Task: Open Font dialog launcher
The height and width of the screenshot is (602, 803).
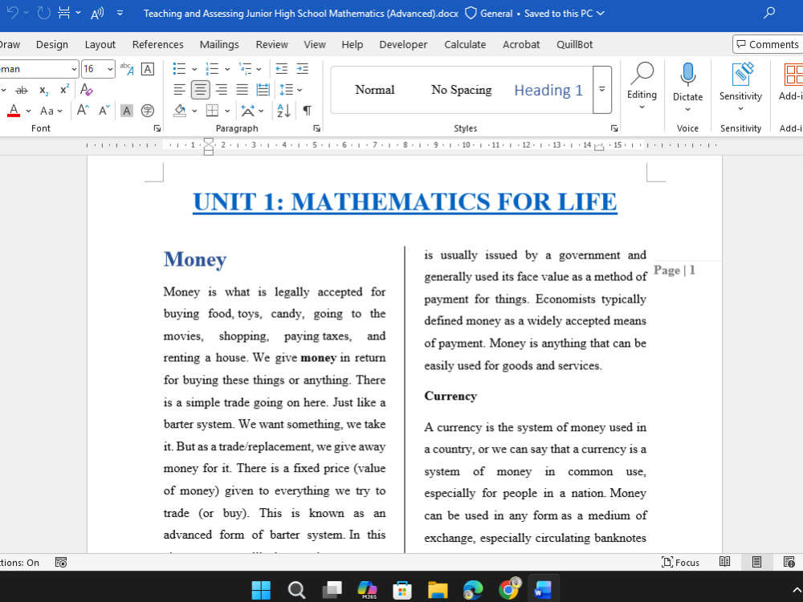Action: click(157, 128)
